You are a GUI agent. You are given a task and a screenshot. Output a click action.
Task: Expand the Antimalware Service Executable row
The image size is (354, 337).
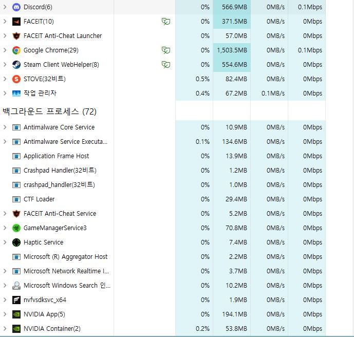pos(5,142)
